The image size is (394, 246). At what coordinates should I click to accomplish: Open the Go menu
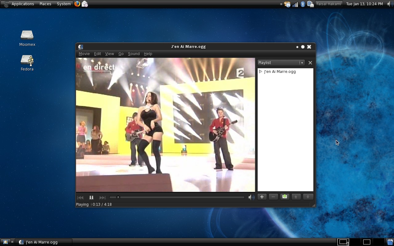point(121,54)
